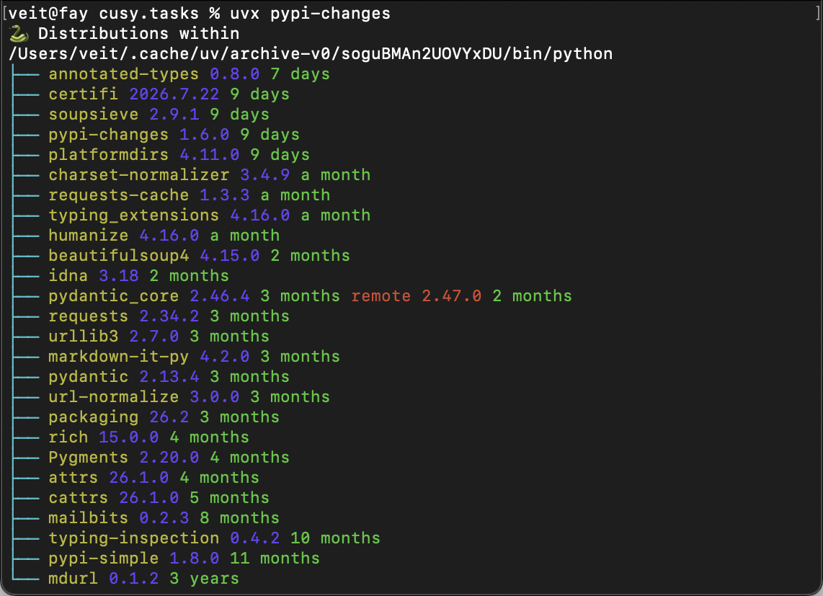Image resolution: width=823 pixels, height=596 pixels.
Task: Click the pypi-simple age '11 months'
Action: 275,559
